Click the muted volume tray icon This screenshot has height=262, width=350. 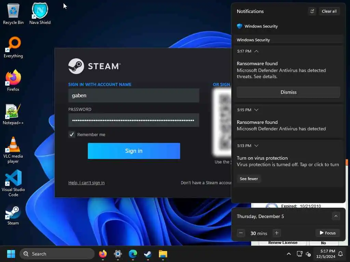[x=308, y=254]
